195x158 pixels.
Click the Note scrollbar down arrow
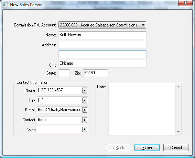pos(178,132)
